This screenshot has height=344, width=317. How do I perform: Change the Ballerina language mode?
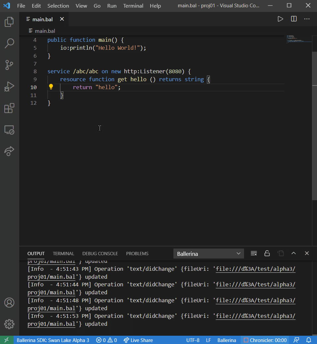pyautogui.click(x=226, y=340)
